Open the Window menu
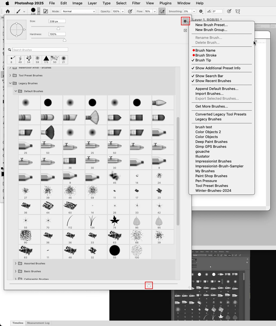The width and height of the screenshot is (276, 326). pos(184,3)
